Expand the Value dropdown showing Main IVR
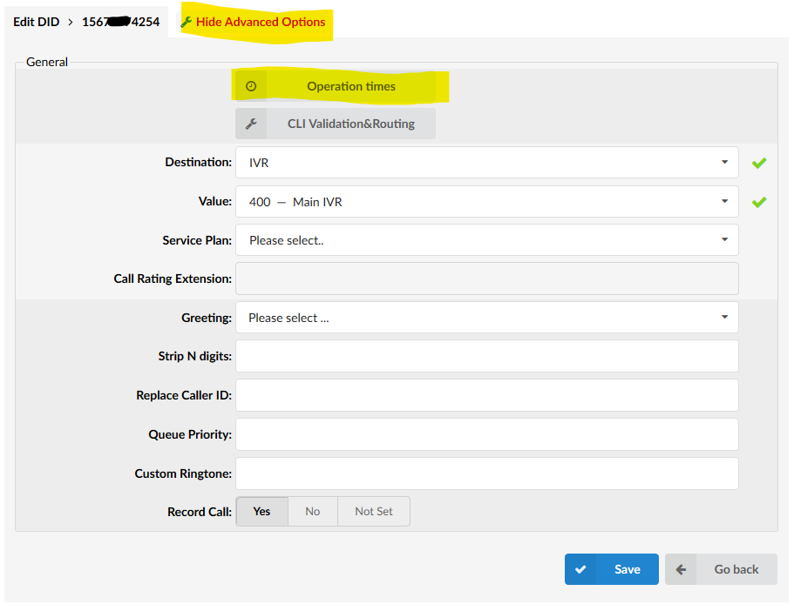Screen dimensions: 794x611 (x=486, y=202)
